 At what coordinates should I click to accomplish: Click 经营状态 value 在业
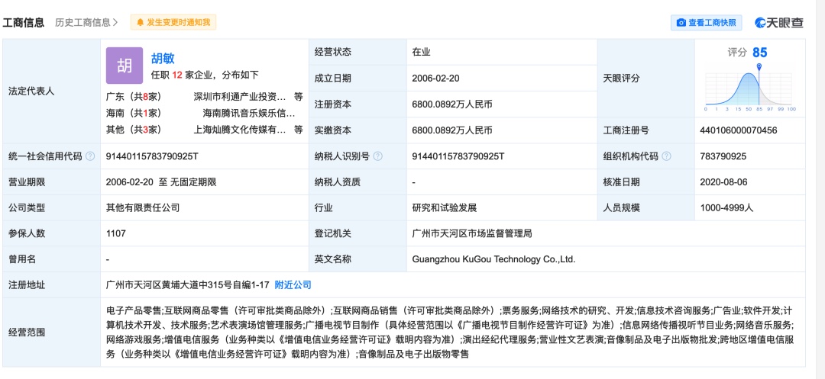(x=422, y=52)
